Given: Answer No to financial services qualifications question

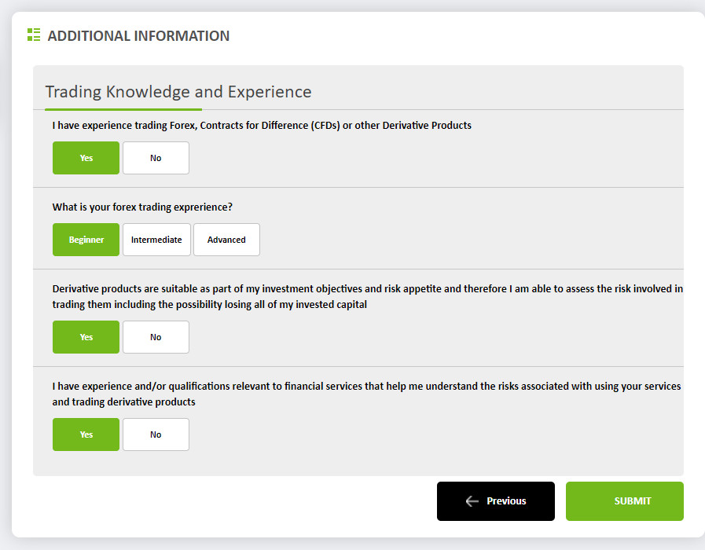Looking at the screenshot, I should [156, 434].
